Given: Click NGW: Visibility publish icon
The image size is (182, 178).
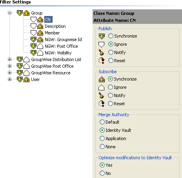Looking at the screenshot, I should [33, 53].
